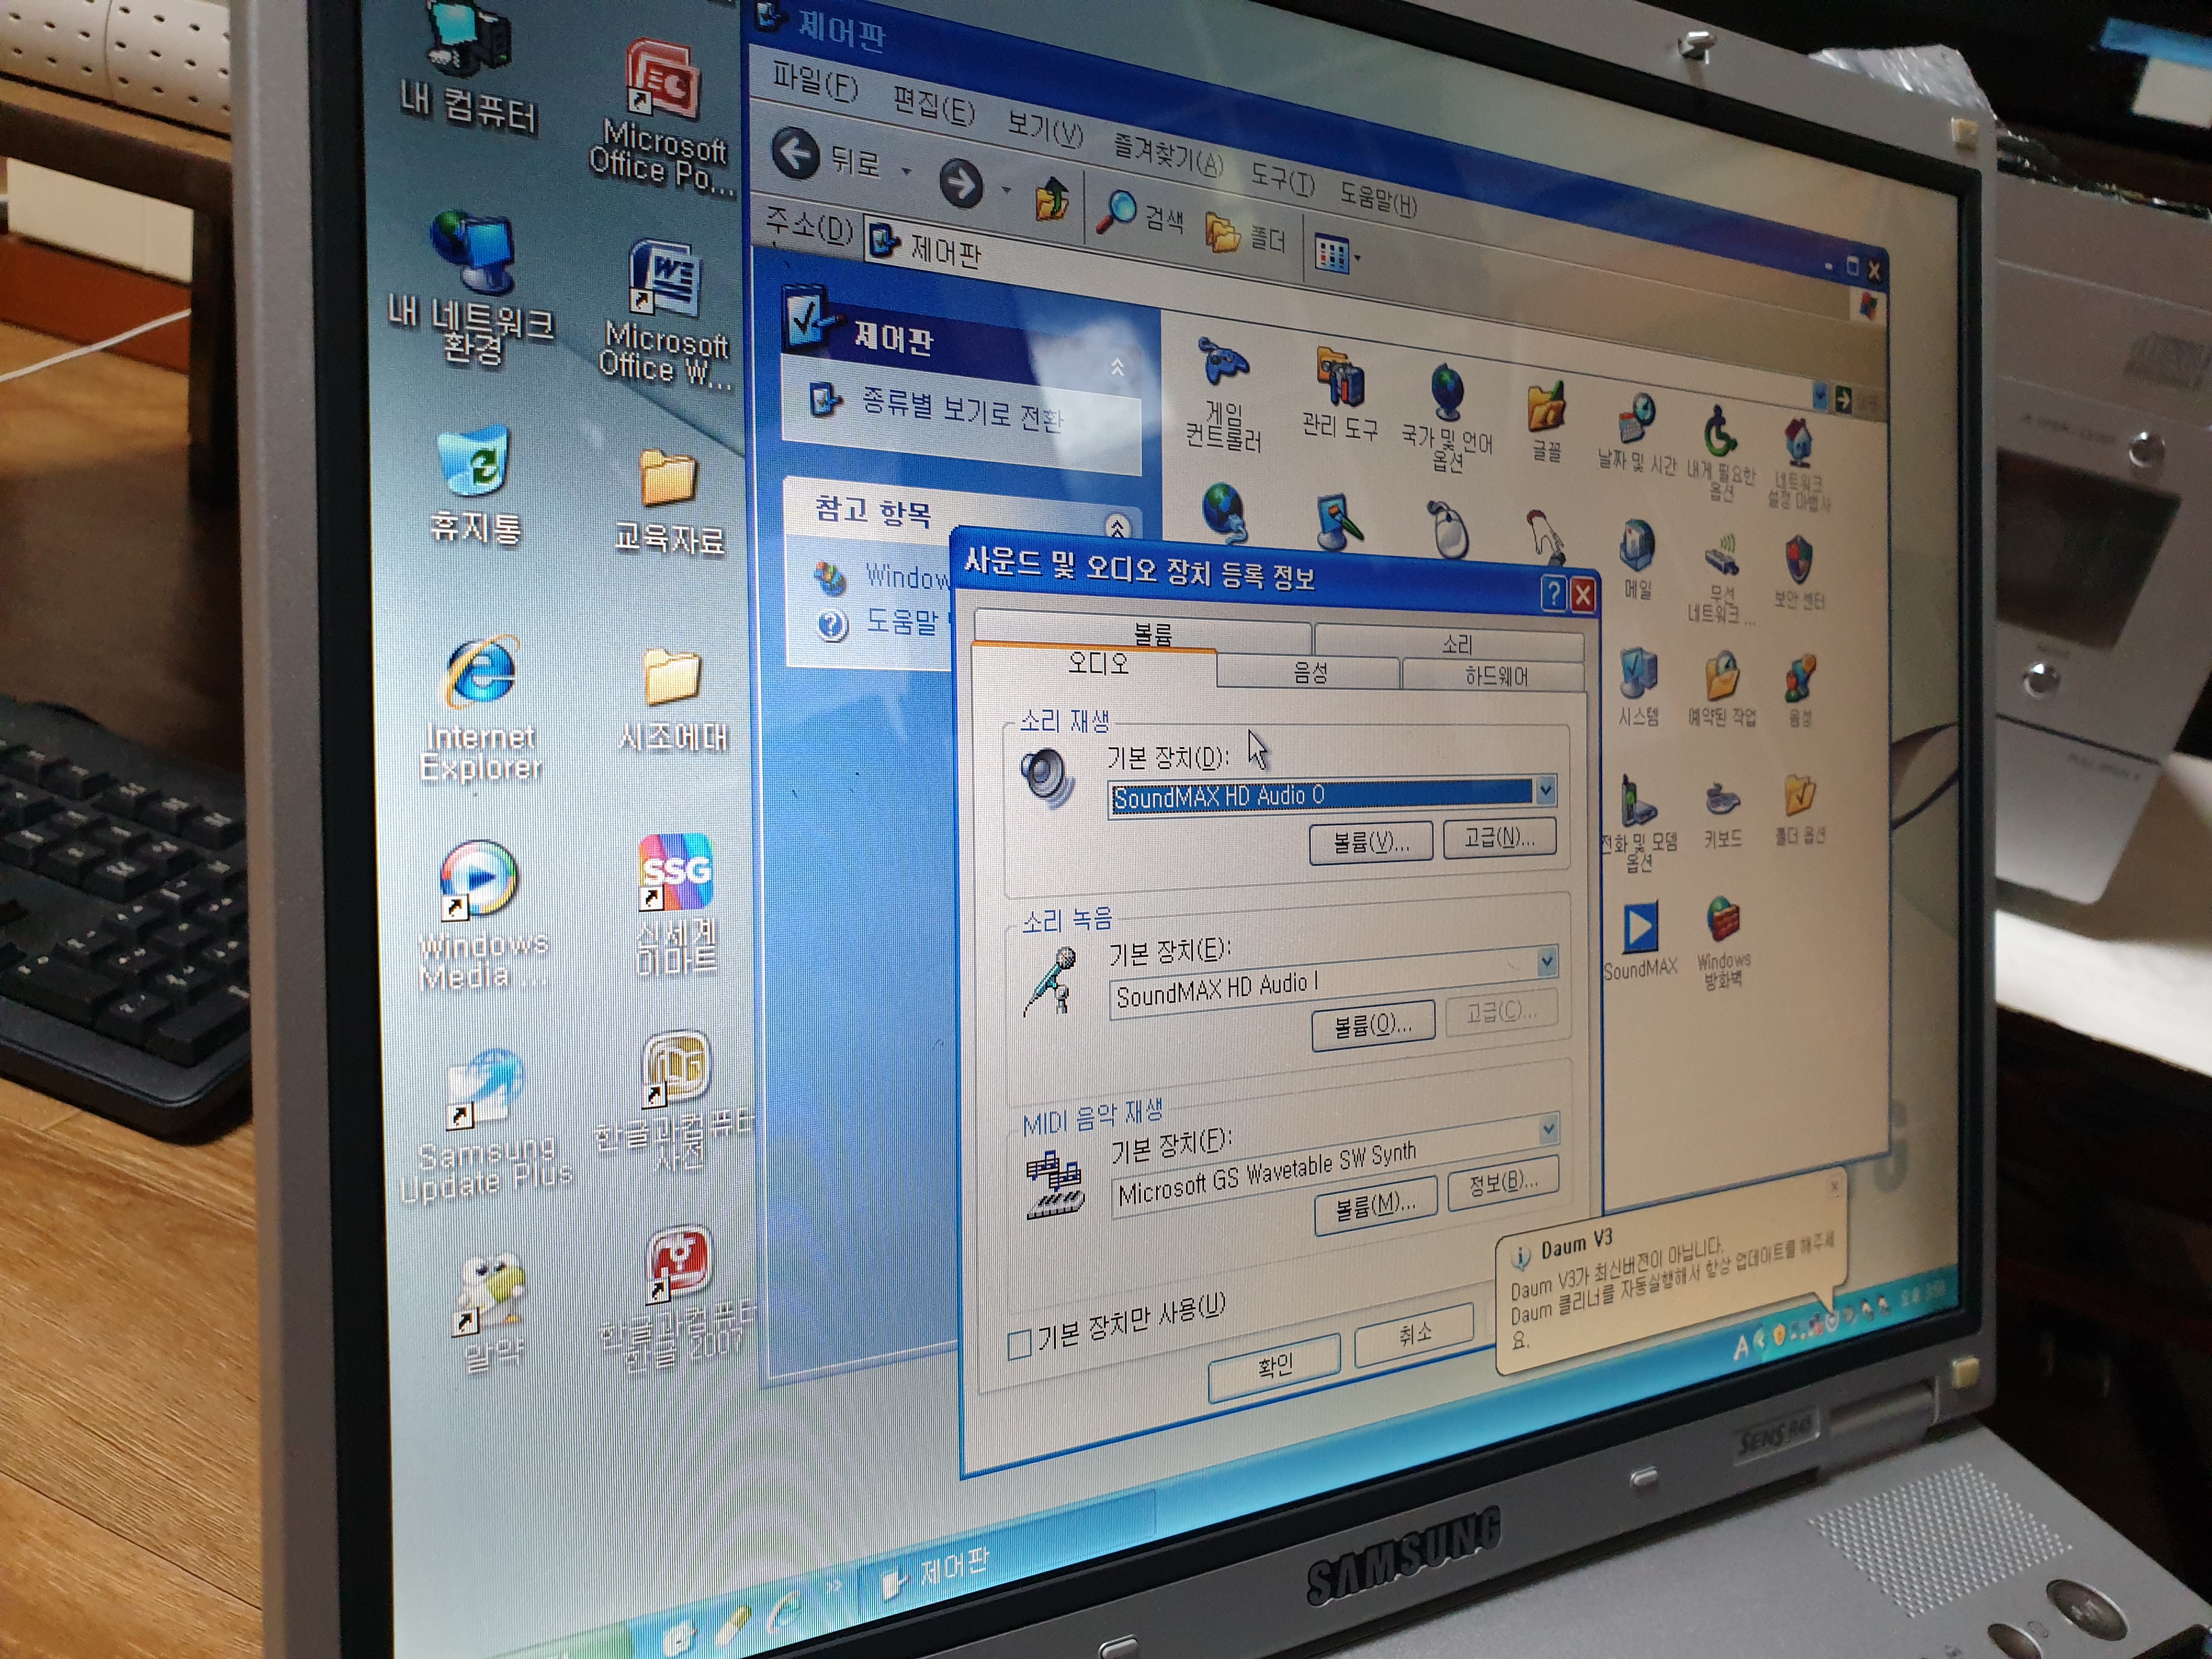Open the 글꼴 fonts folder icon
The height and width of the screenshot is (1659, 2212).
(1546, 420)
